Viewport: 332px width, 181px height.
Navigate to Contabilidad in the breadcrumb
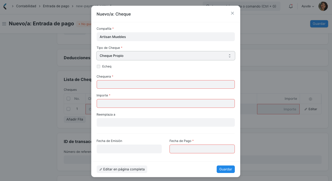click(26, 6)
